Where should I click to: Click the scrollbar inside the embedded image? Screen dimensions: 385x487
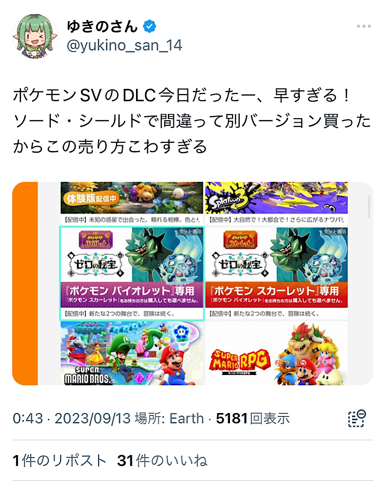pyautogui.click(x=369, y=207)
